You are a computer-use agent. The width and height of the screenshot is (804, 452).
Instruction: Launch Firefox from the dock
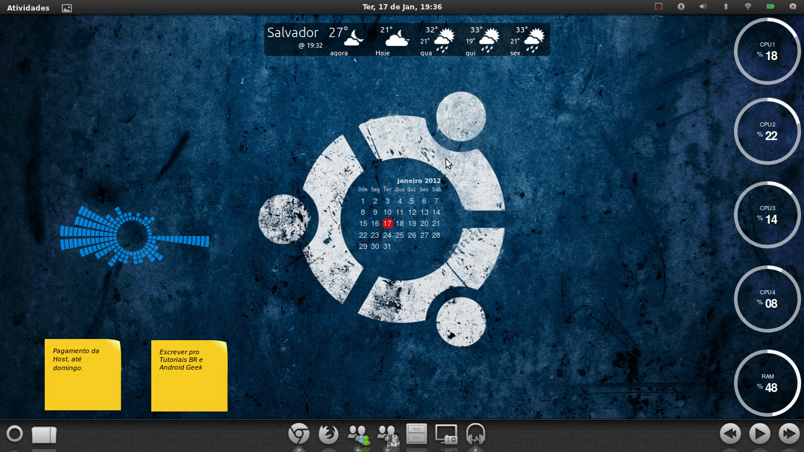(x=328, y=434)
